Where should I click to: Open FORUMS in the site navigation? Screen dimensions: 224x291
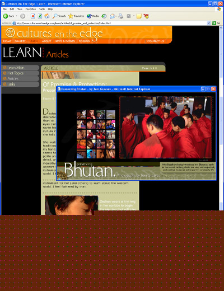(x=84, y=41)
